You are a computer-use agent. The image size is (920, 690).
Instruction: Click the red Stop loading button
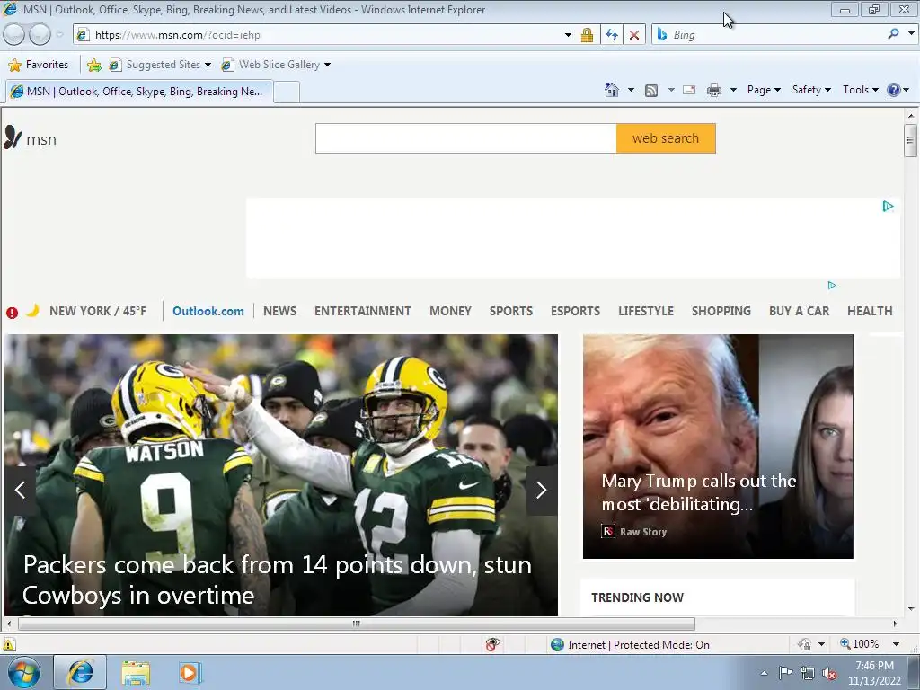tap(634, 35)
